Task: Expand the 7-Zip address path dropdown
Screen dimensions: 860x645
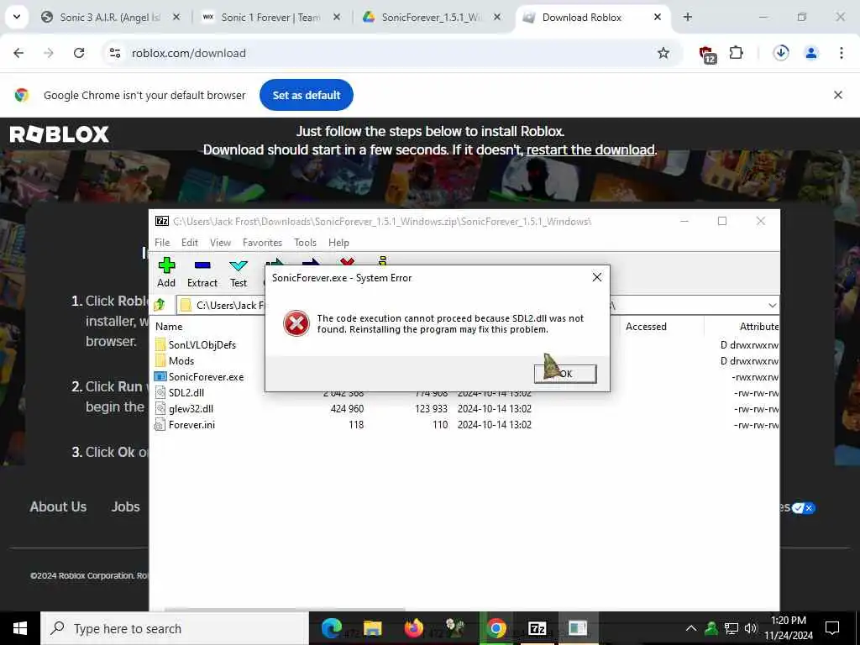Action: click(x=772, y=305)
